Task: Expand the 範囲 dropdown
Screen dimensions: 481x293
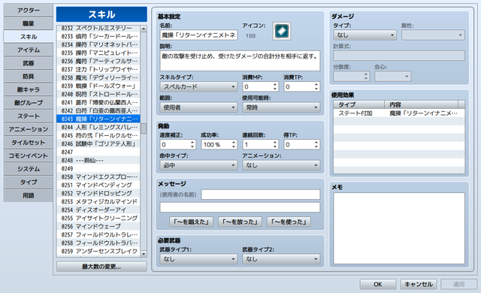Action: pyautogui.click(x=198, y=107)
